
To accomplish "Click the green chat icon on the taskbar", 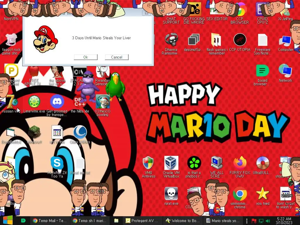I will pos(23,221).
